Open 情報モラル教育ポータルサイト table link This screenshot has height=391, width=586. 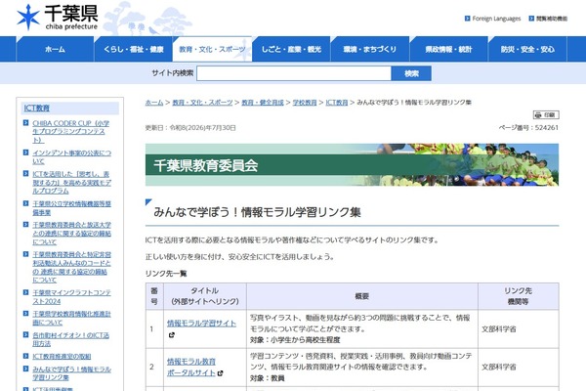click(x=191, y=368)
